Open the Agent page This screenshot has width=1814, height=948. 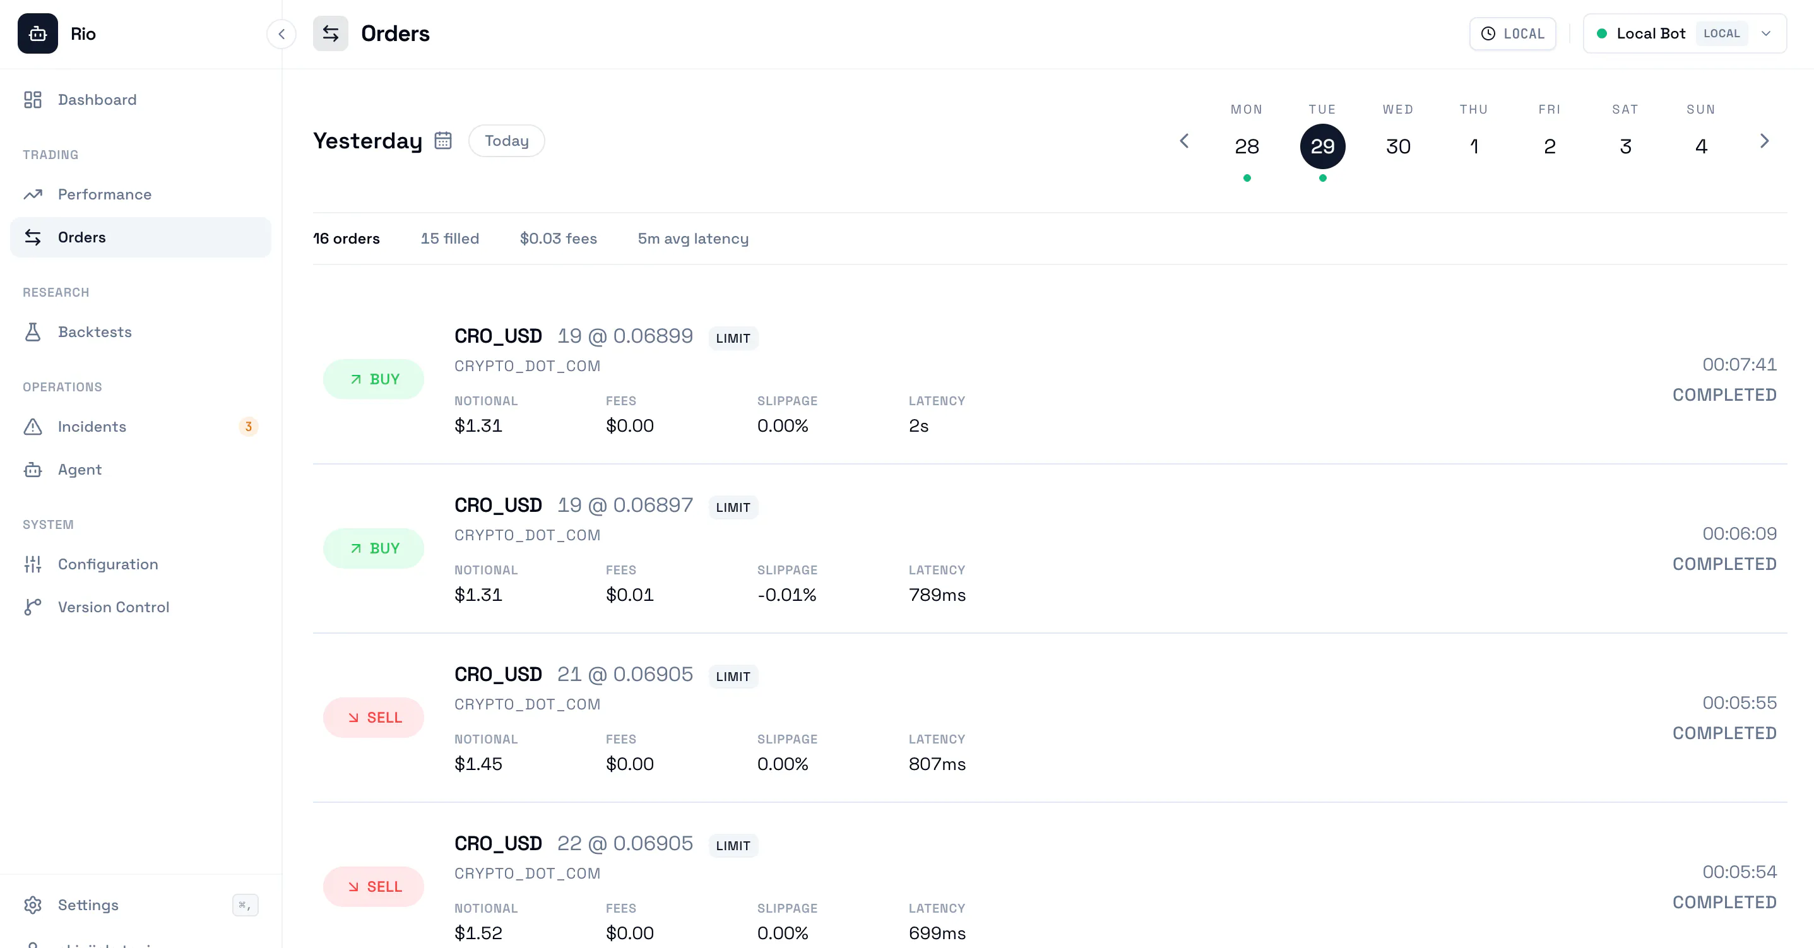point(140,470)
